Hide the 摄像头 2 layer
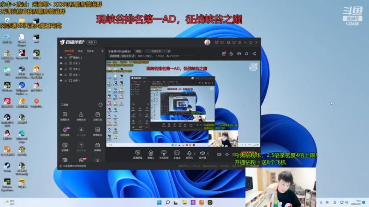The width and height of the screenshot is (369, 207). point(61,57)
